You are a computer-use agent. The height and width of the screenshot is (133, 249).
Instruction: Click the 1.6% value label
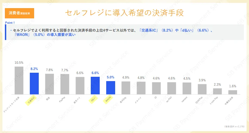click(232, 86)
